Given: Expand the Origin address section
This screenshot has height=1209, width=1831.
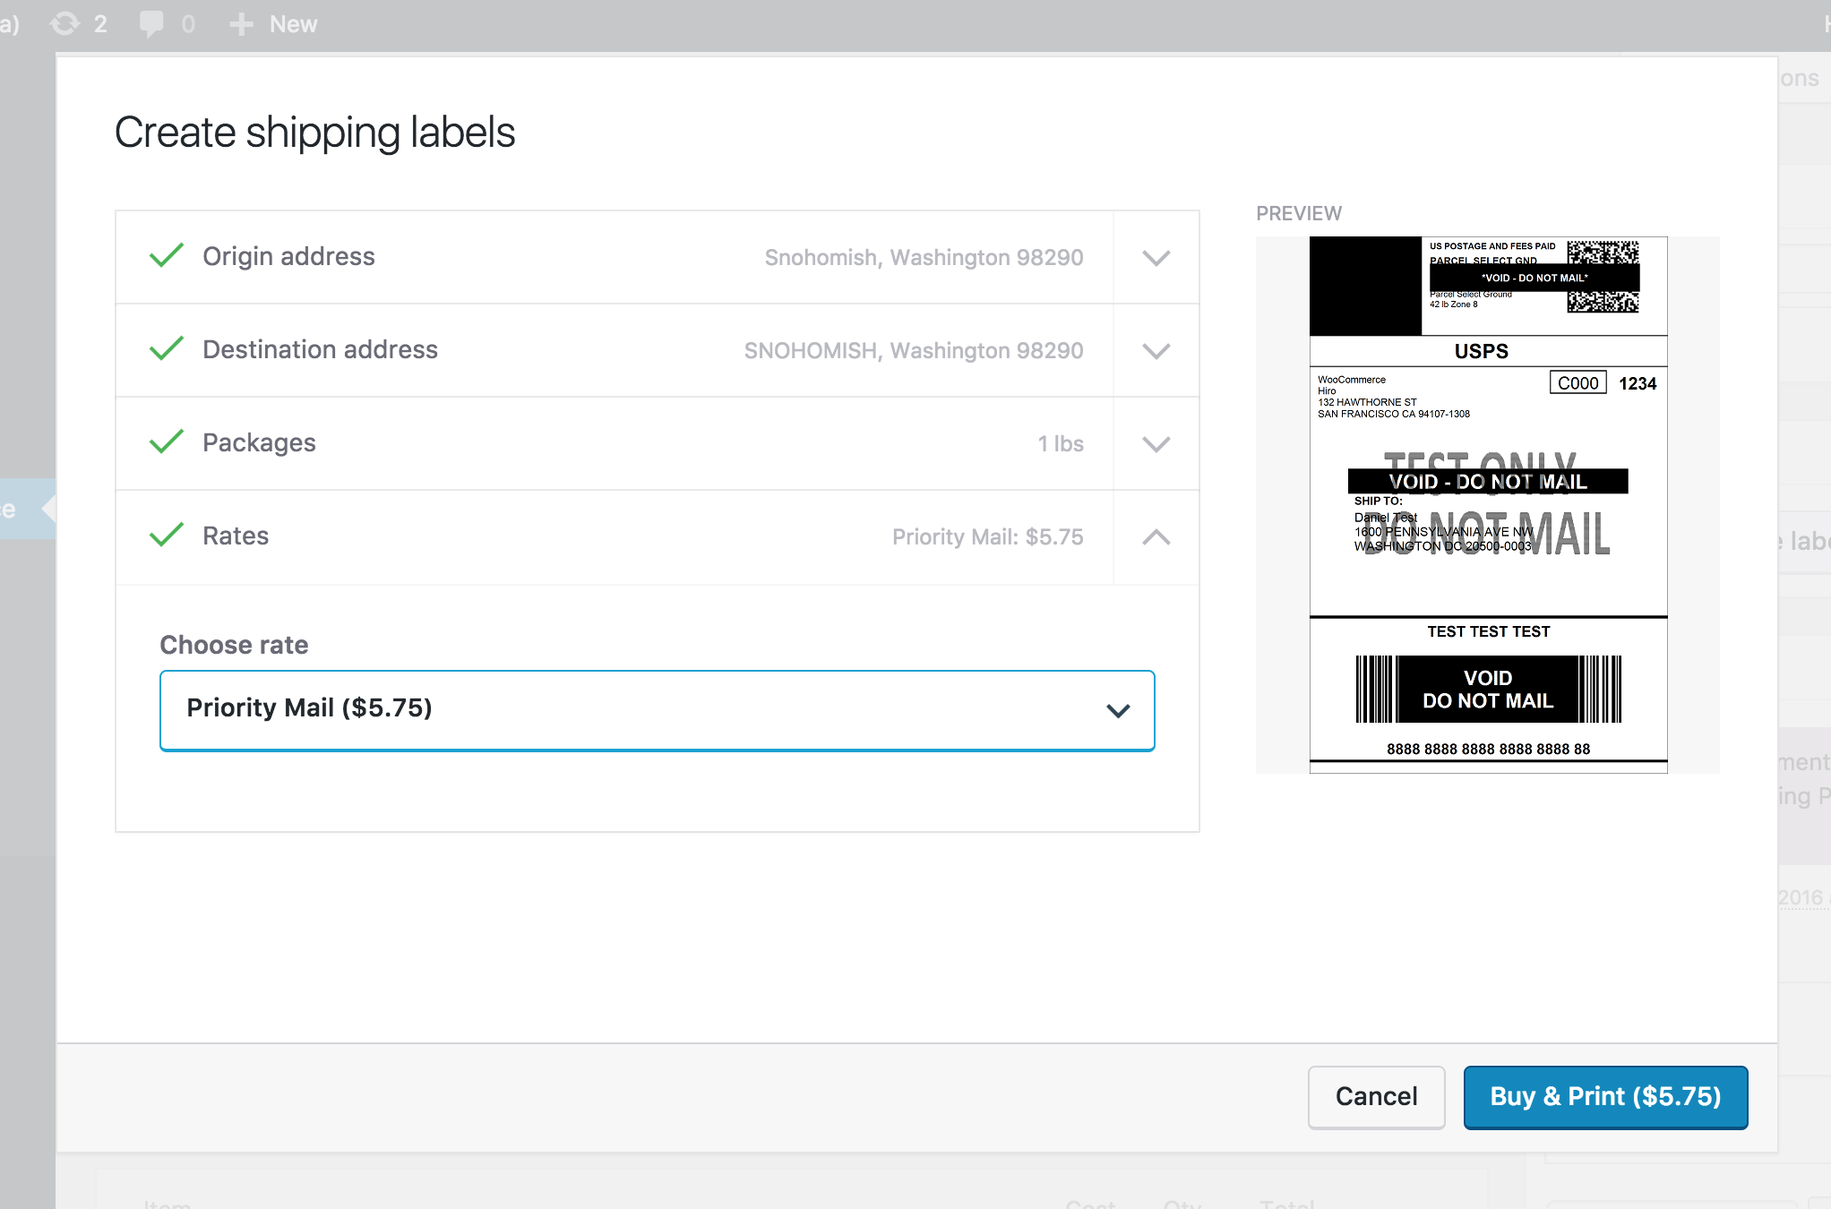Looking at the screenshot, I should (1156, 256).
